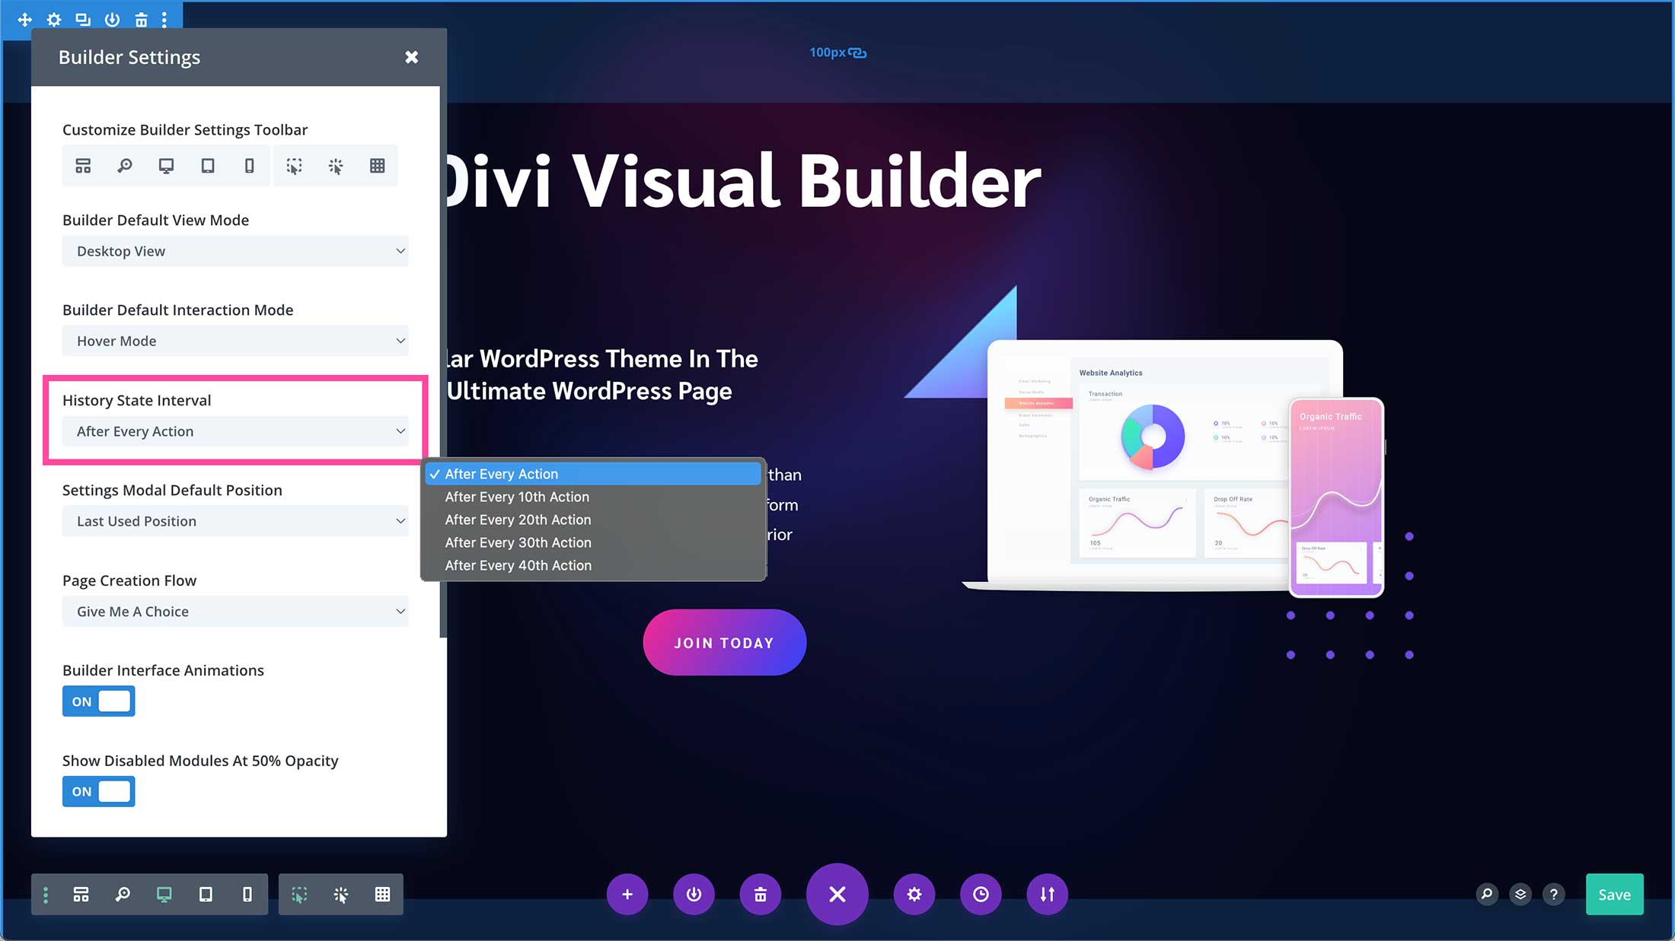This screenshot has height=941, width=1675.
Task: Open Page Creation Flow dropdown
Action: click(x=235, y=612)
